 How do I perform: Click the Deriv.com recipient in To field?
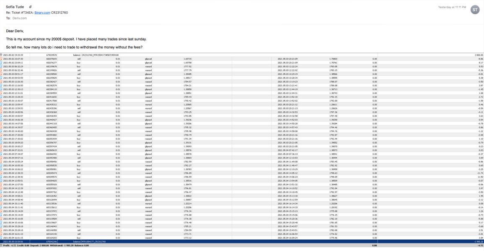tap(19, 18)
